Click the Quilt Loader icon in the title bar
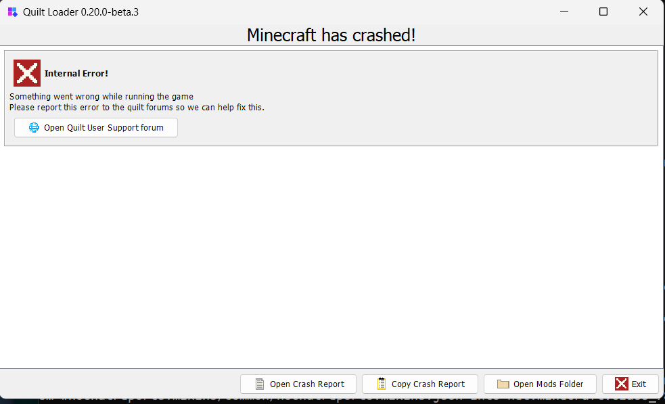This screenshot has height=404, width=665. (x=12, y=12)
